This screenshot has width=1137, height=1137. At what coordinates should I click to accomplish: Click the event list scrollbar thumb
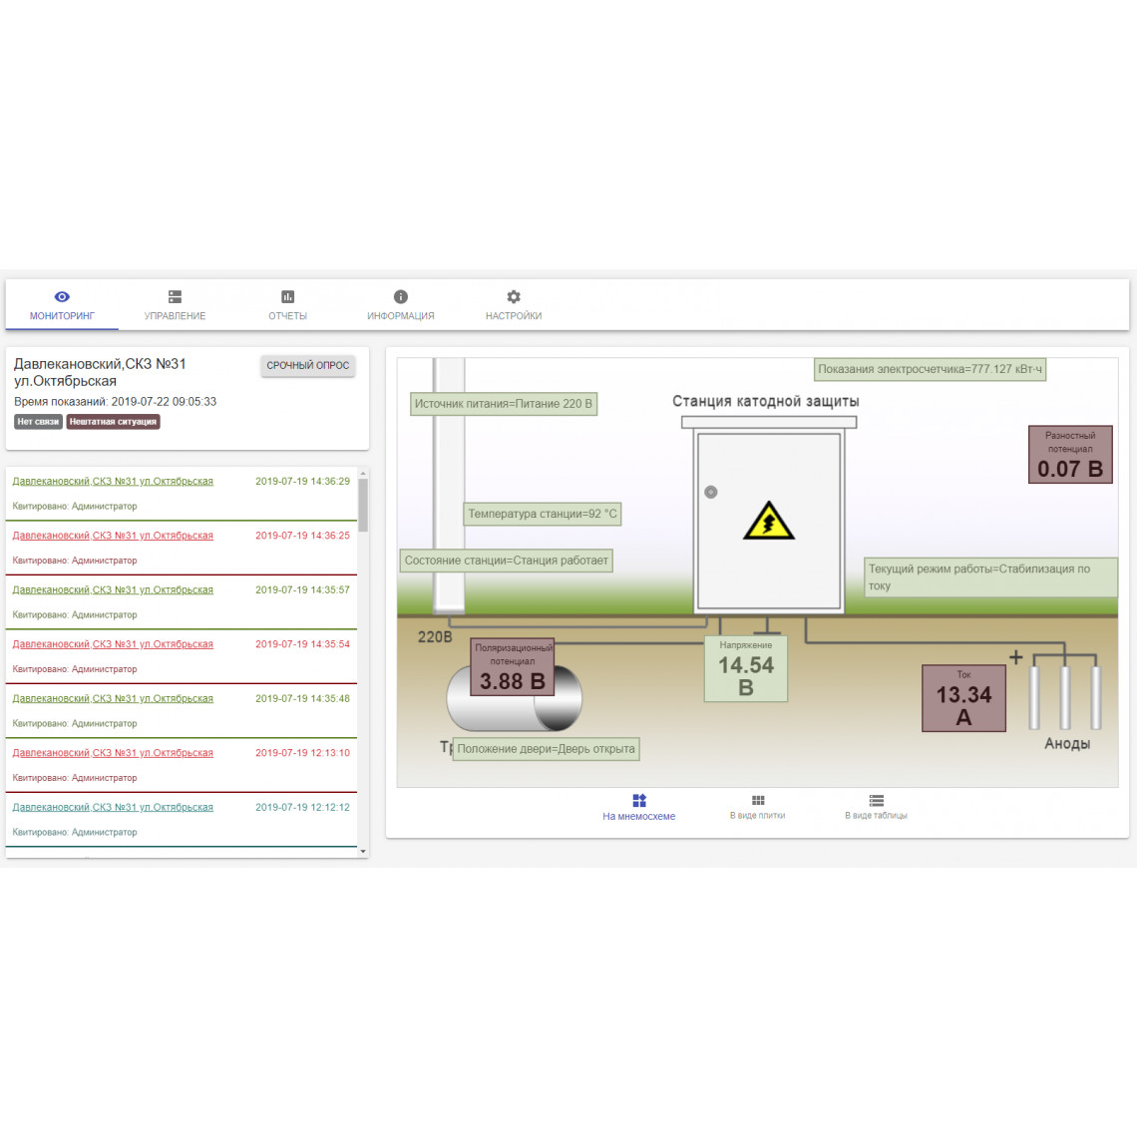(x=363, y=505)
